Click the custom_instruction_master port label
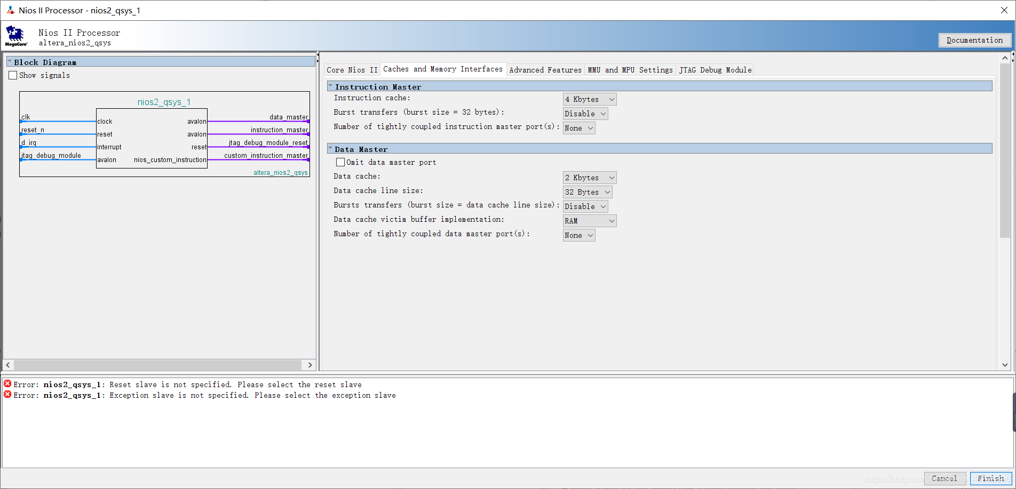 pos(266,155)
